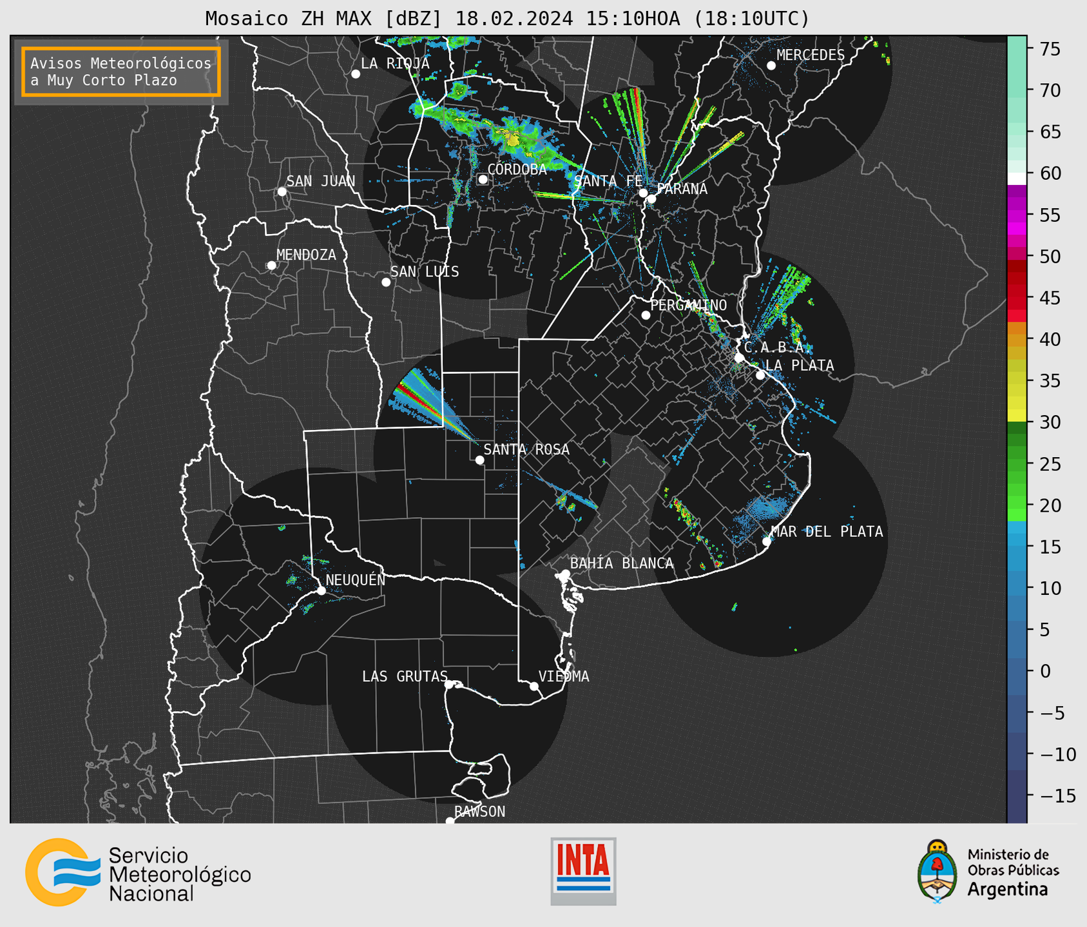This screenshot has height=927, width=1087.
Task: Click the 10 label on the dBZ scale
Action: pos(1049,589)
